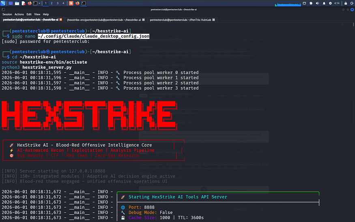Click 'Process pool worker 3 started' log line
This screenshot has height=222, width=355.
tap(100, 88)
